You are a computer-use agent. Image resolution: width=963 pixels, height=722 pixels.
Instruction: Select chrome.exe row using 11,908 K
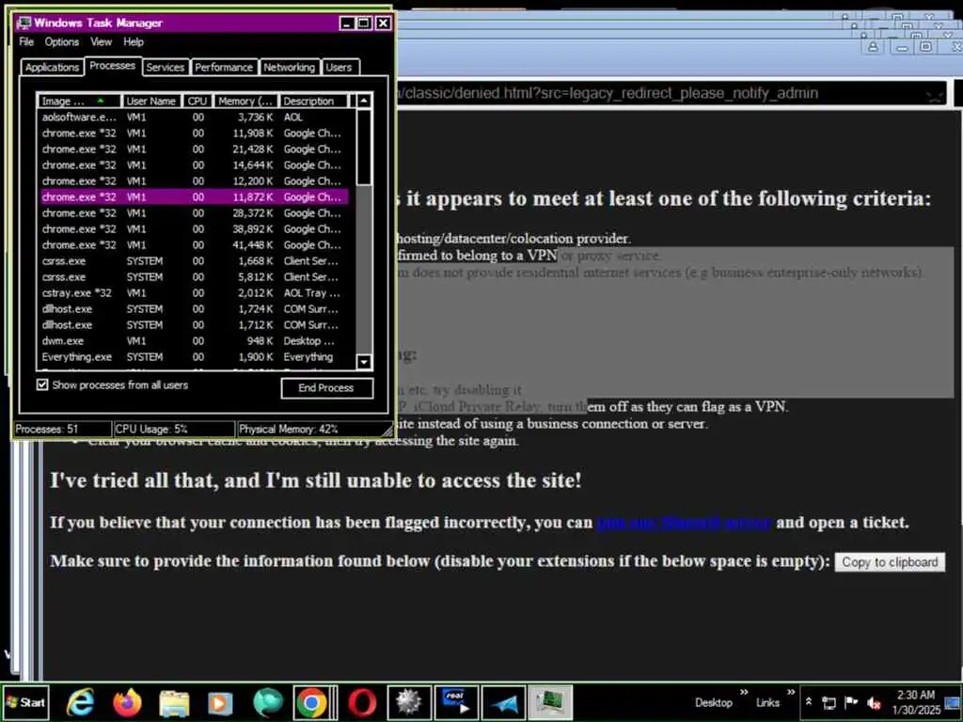pyautogui.click(x=194, y=133)
